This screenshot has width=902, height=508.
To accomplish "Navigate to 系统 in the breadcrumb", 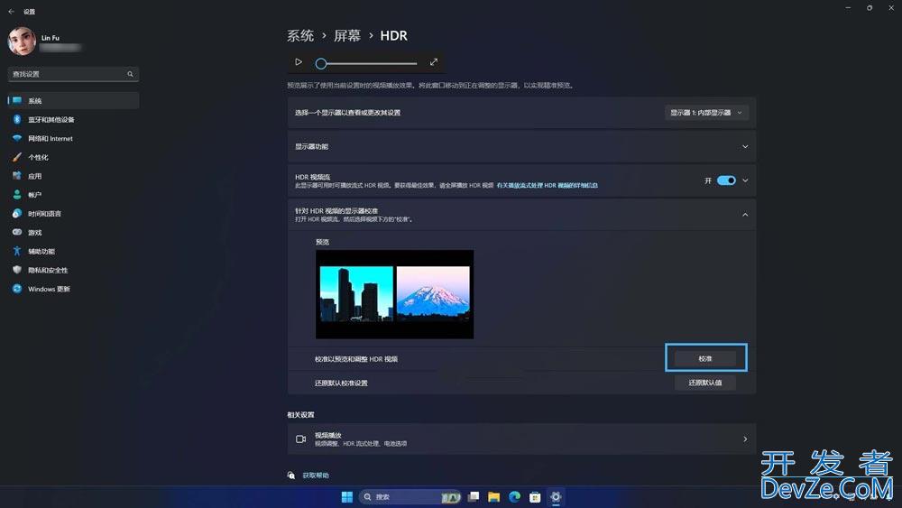I will coord(300,36).
